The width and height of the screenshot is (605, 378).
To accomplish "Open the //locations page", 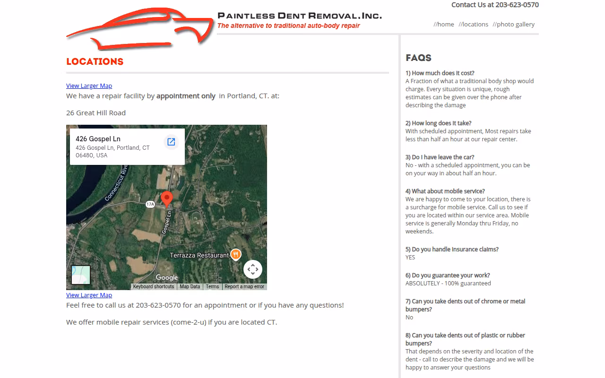I will point(473,24).
